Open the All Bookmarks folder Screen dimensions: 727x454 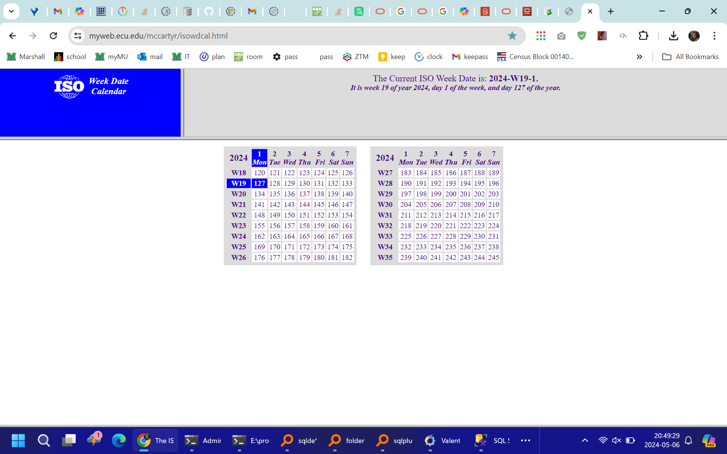point(690,57)
